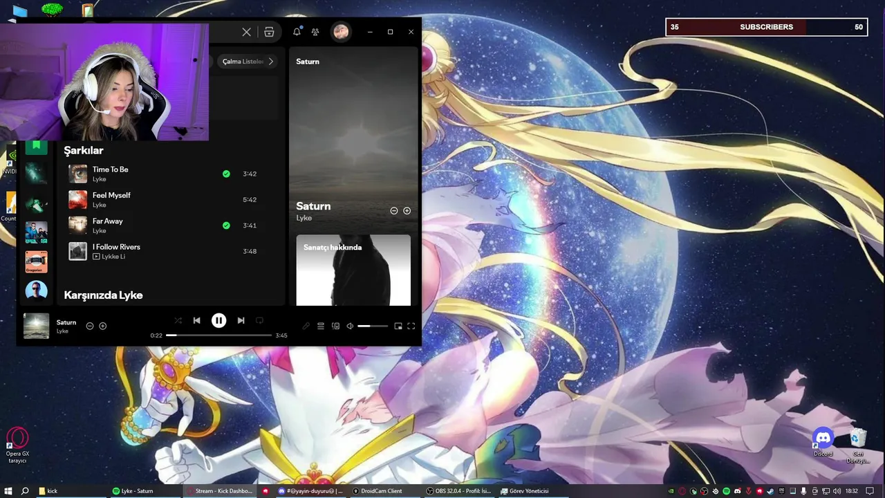Toggle shuffle in Spotify player bar
The width and height of the screenshot is (885, 498).
click(x=178, y=320)
